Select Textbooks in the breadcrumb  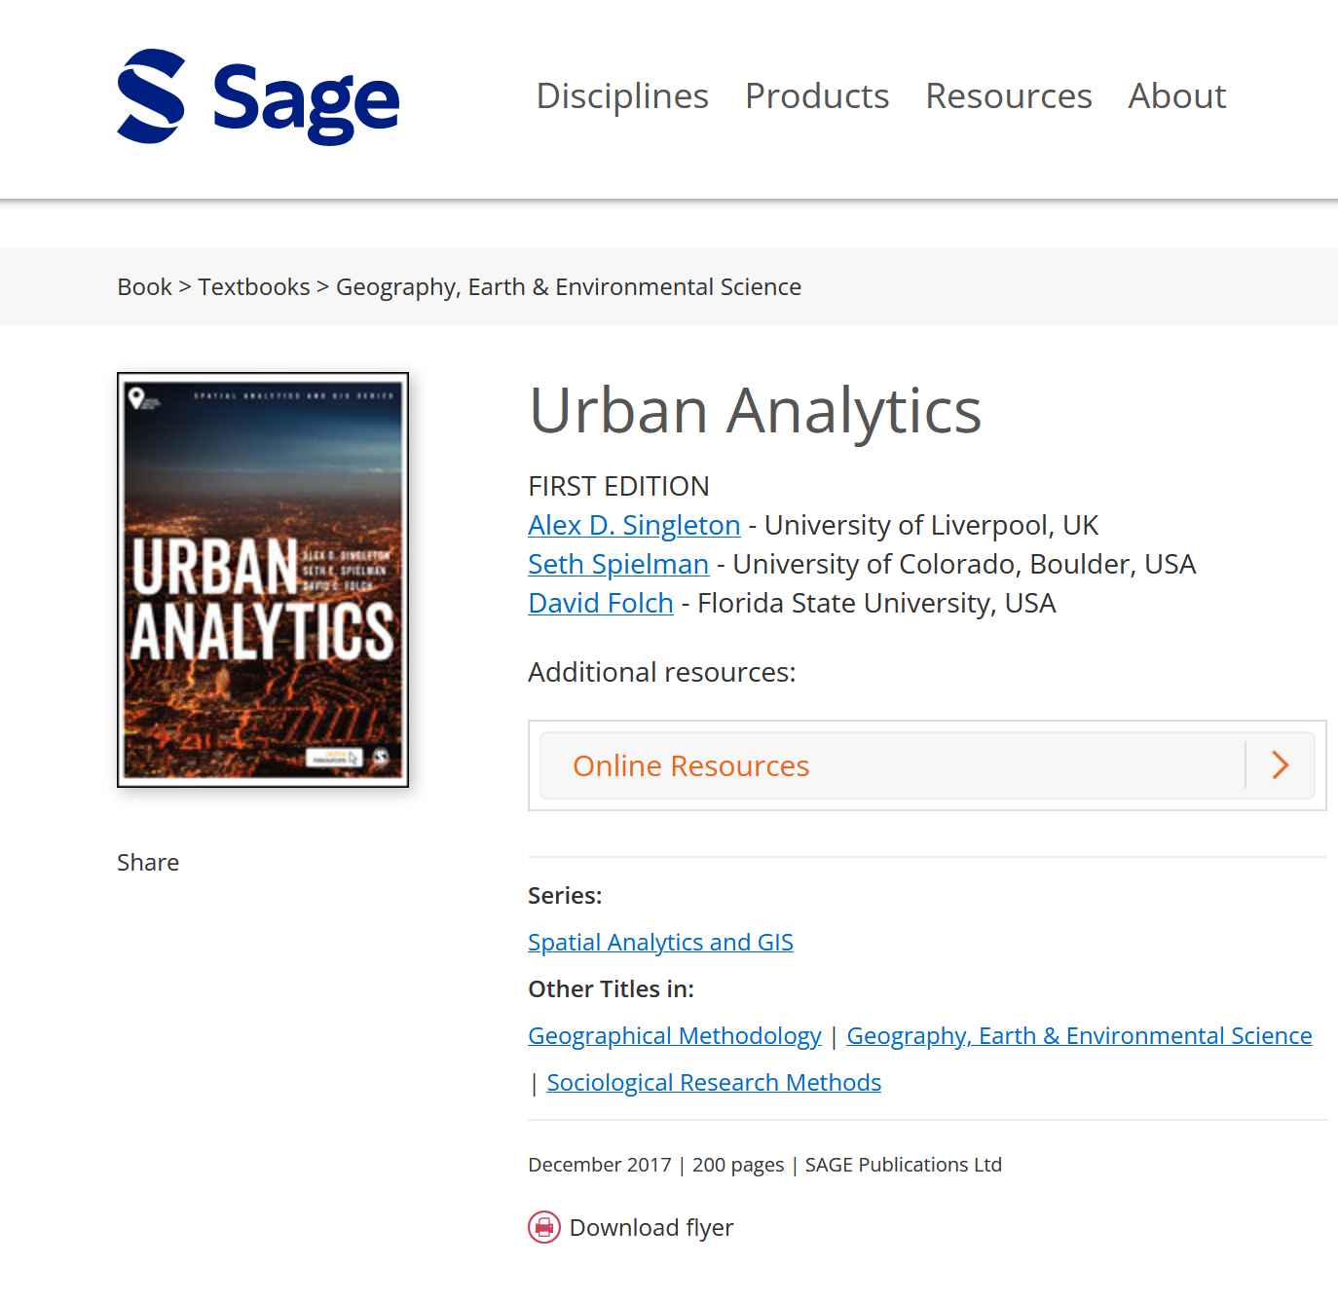click(254, 287)
